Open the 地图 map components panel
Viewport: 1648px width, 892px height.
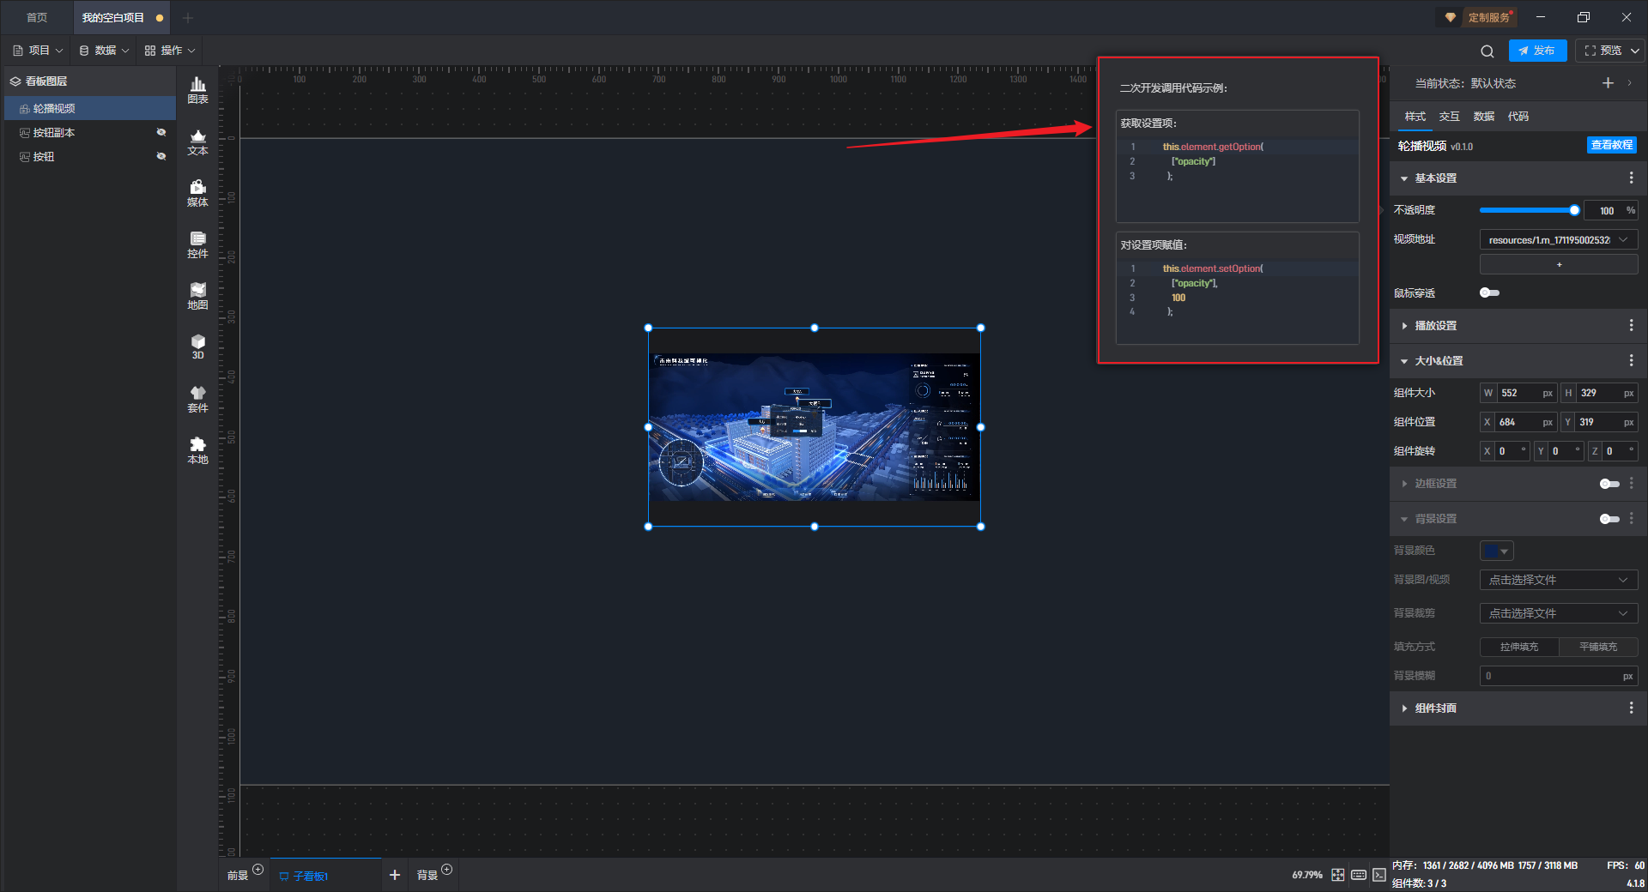tap(197, 296)
